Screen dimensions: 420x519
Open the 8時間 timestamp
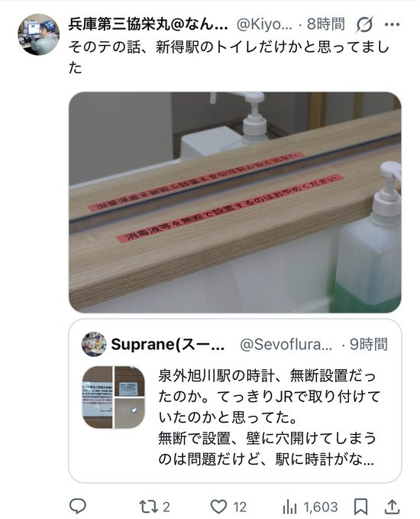pyautogui.click(x=326, y=24)
